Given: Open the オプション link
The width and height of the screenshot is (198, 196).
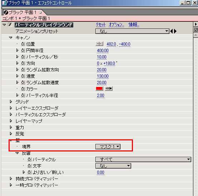Looking at the screenshot, I should click(x=117, y=25).
